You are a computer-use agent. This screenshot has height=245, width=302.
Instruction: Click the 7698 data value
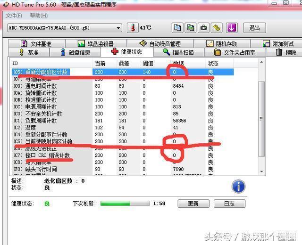[x=178, y=169]
